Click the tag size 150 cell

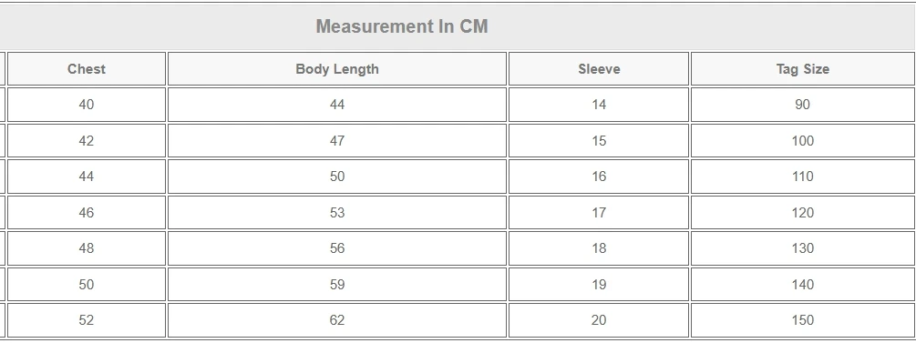point(803,319)
